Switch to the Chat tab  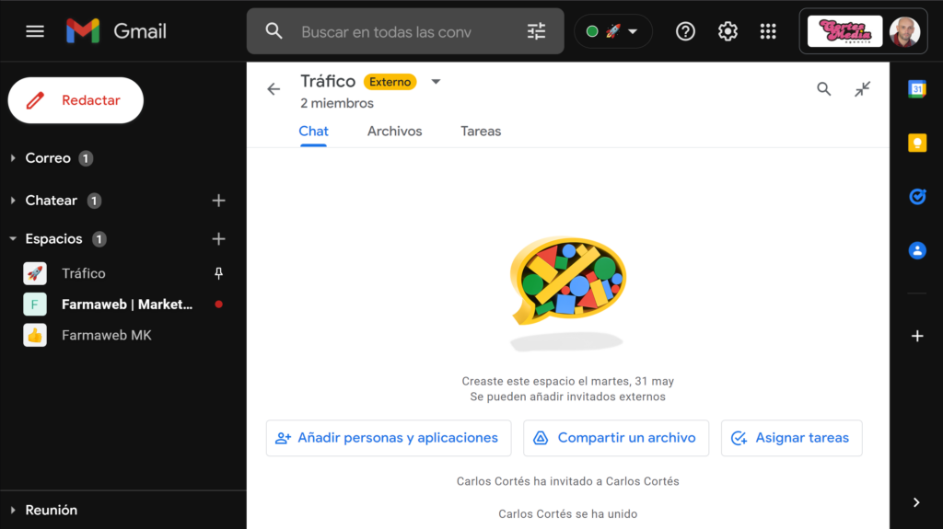coord(313,131)
